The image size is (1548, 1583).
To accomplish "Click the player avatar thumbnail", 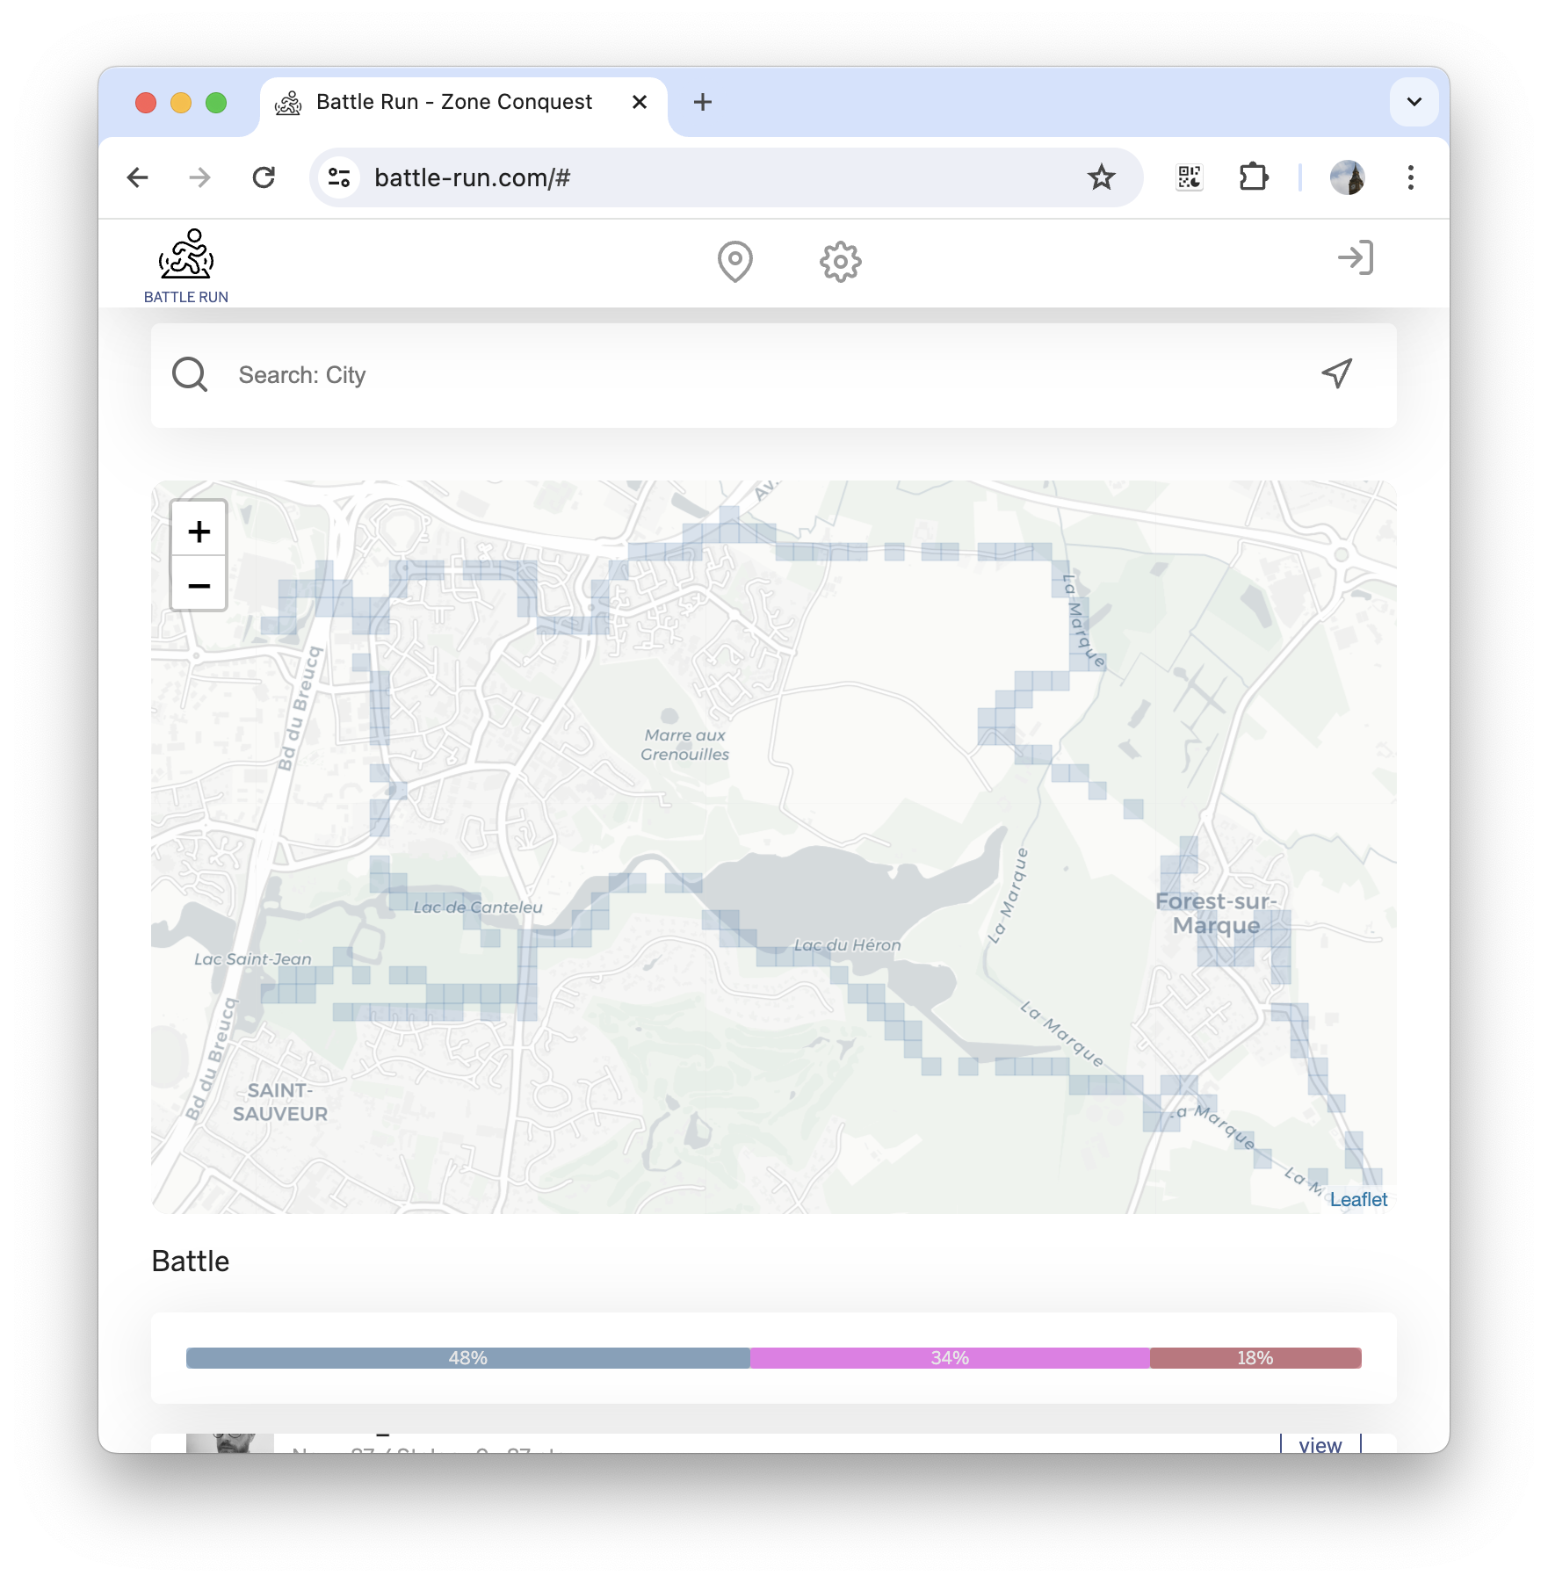I will [x=230, y=1443].
